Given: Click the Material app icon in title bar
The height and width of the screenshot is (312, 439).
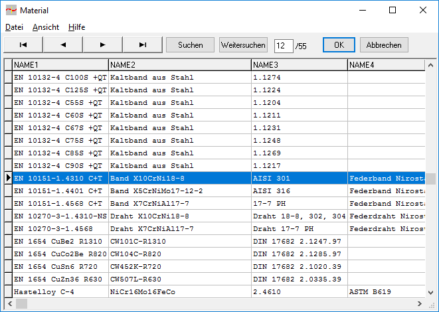Looking at the screenshot, I should click(x=11, y=11).
